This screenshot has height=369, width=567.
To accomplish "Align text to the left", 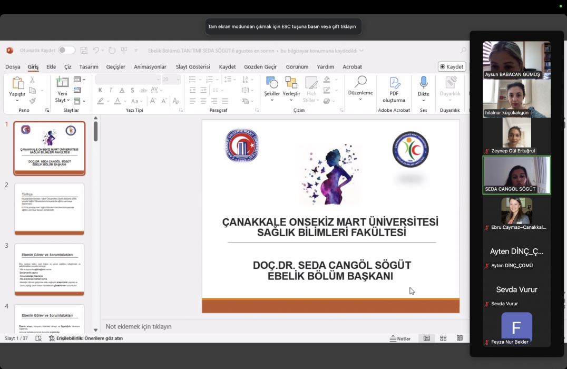I will click(192, 101).
